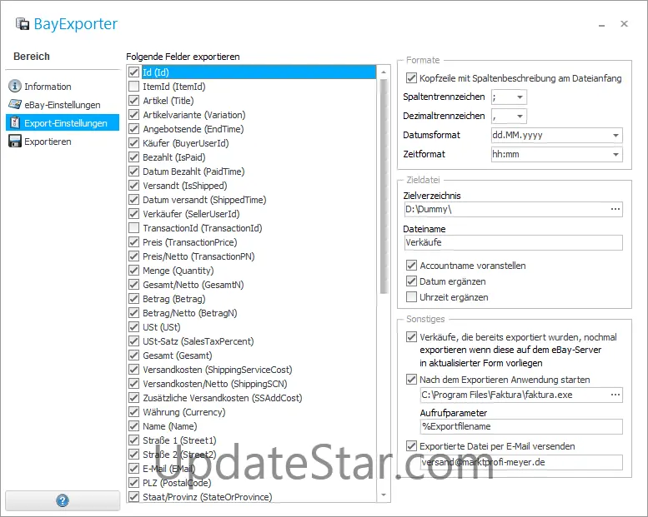Expand the Zeitformat combo box

(x=615, y=154)
